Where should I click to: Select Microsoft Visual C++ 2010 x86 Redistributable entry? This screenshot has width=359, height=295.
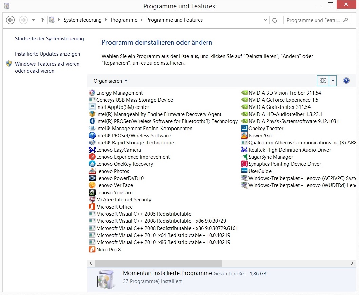point(159,242)
